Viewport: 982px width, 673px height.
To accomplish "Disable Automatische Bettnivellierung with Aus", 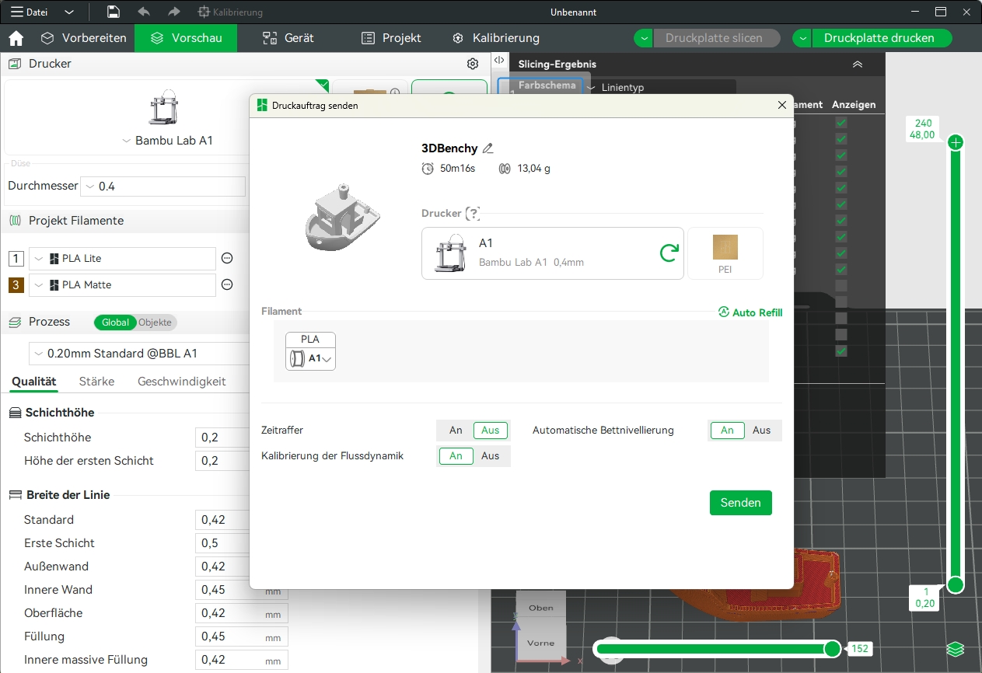I will pos(762,431).
